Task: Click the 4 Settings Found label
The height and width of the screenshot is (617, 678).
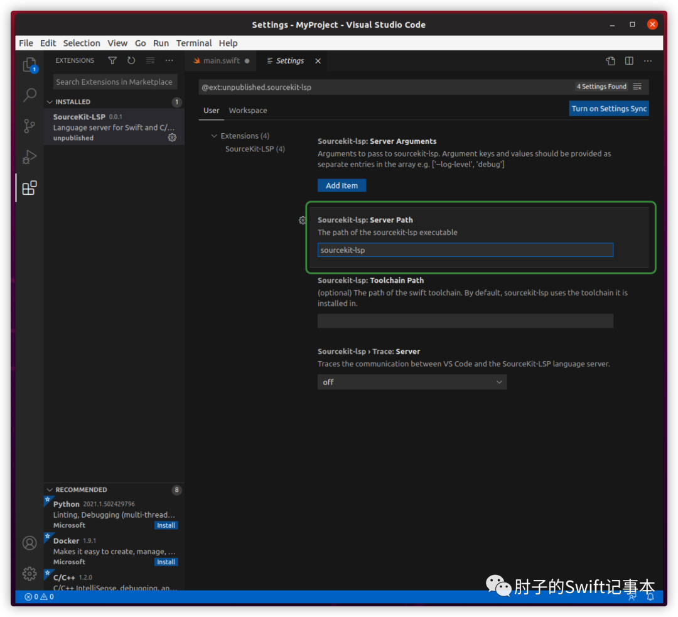Action: (601, 87)
